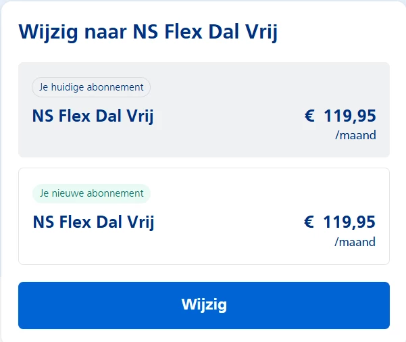Click "/maand" under the current subscription price
406x342 pixels.
355,135
